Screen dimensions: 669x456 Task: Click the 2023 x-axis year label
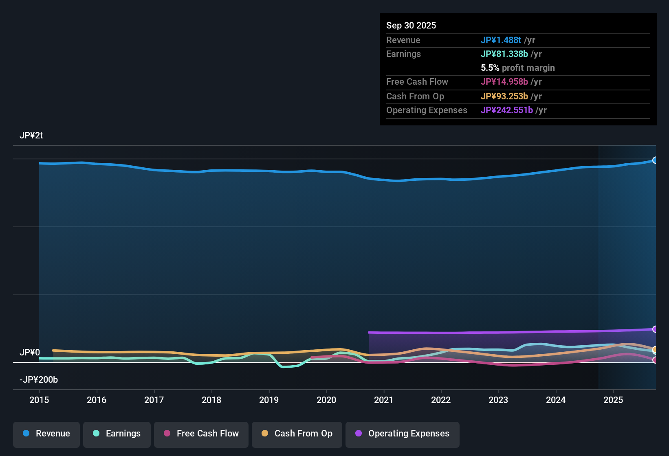pyautogui.click(x=498, y=400)
